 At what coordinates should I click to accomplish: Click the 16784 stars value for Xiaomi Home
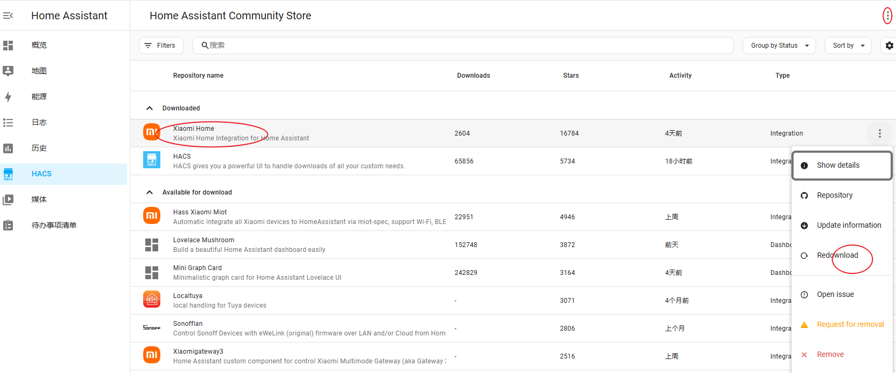tap(569, 133)
